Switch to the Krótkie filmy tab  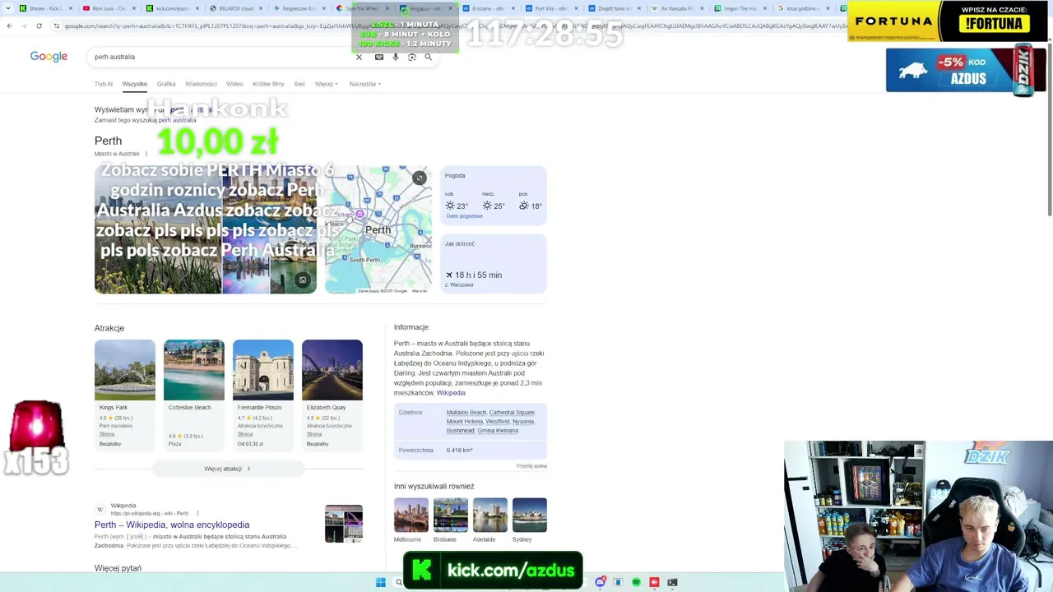[268, 84]
